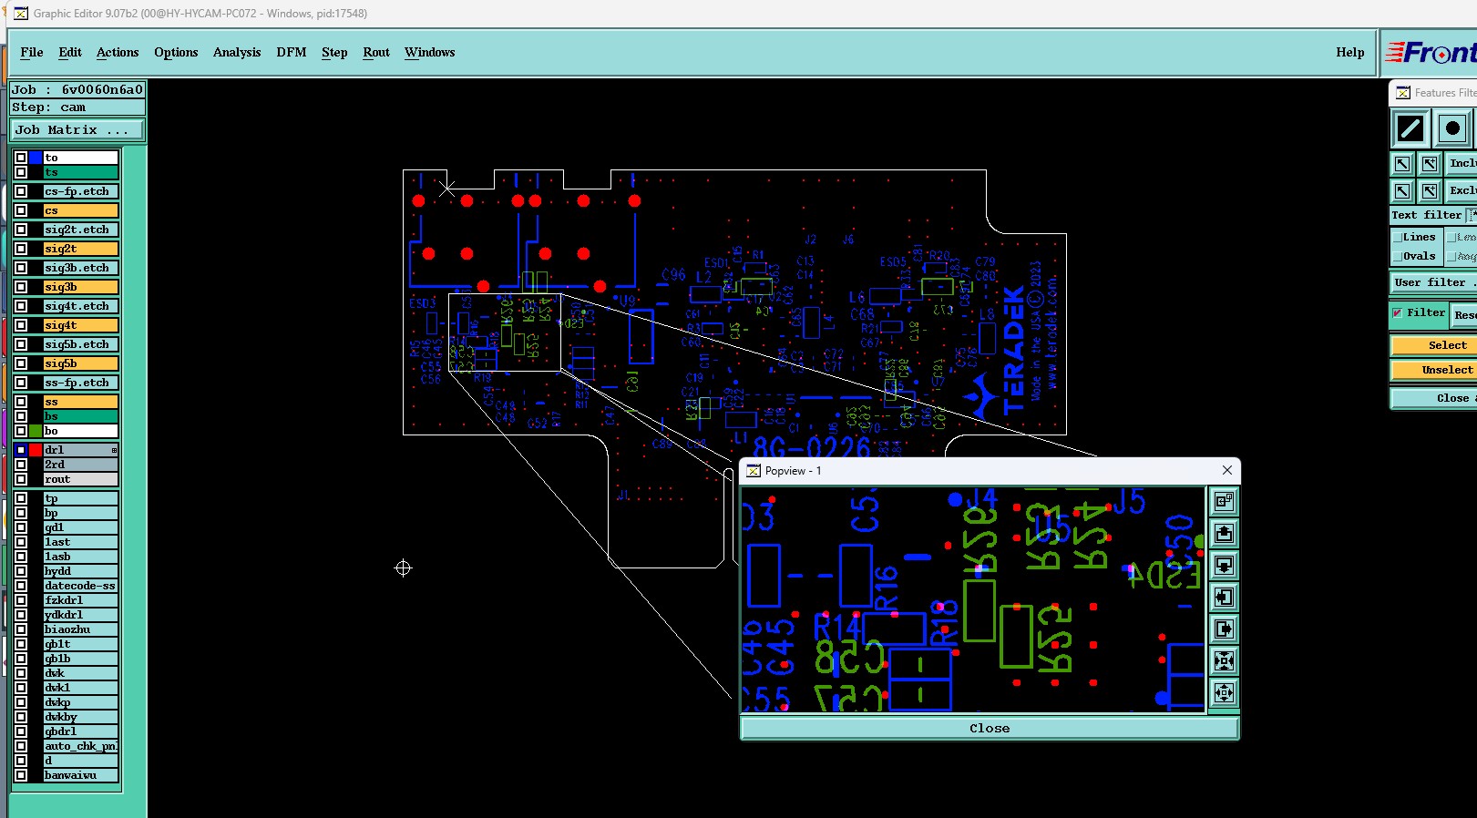This screenshot has height=818, width=1477.
Task: Check the Ovals checkbox in Features Filter
Action: [1398, 257]
